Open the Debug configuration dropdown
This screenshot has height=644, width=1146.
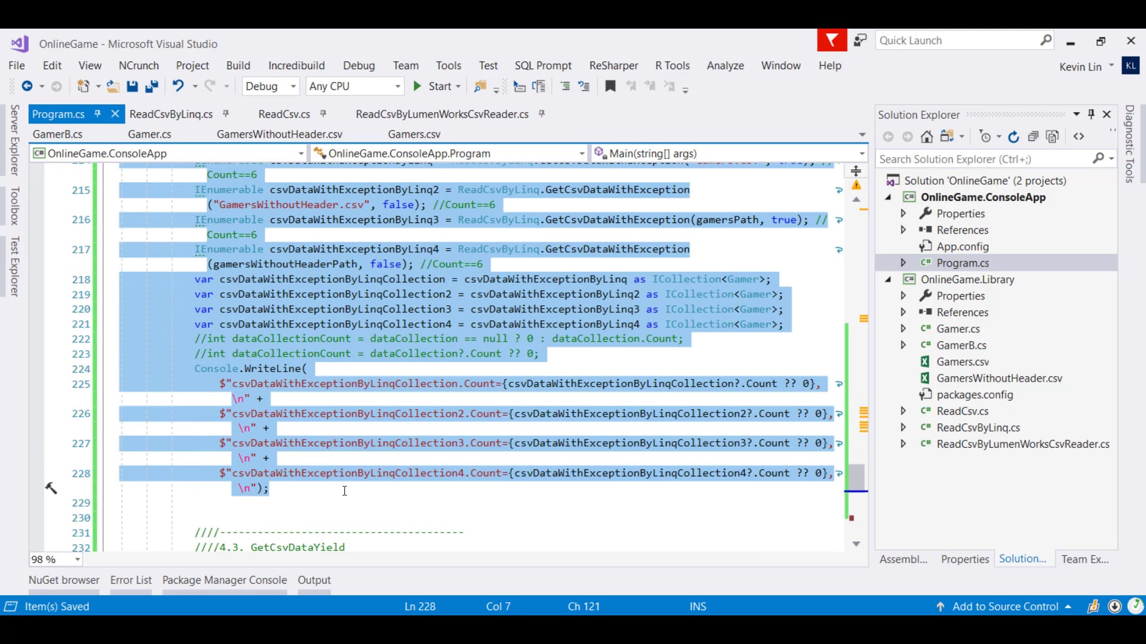293,86
